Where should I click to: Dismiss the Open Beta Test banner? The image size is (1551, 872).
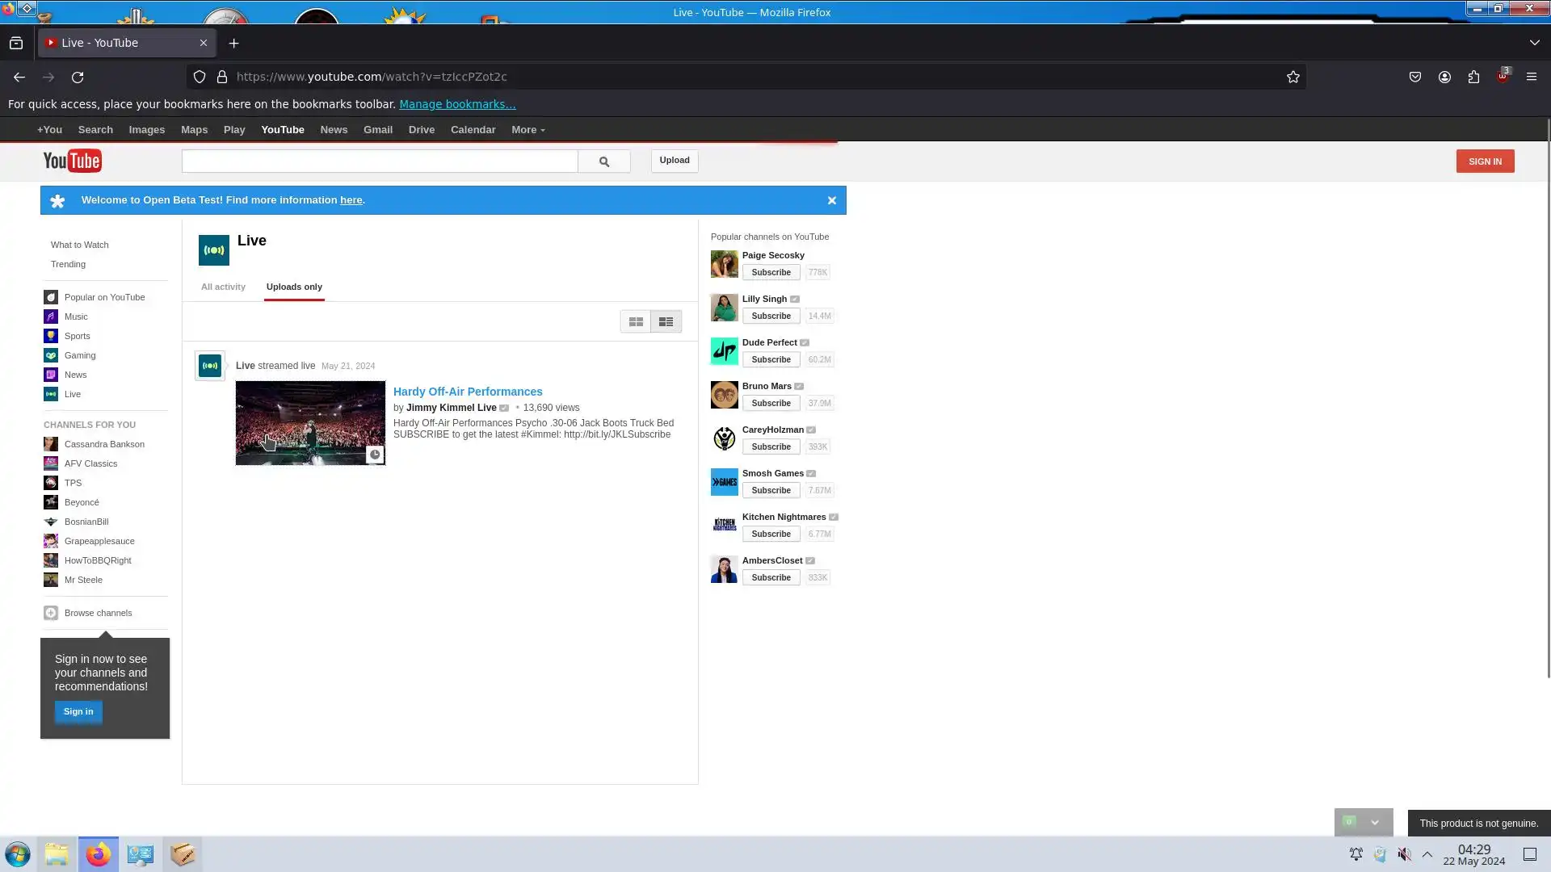pyautogui.click(x=831, y=200)
